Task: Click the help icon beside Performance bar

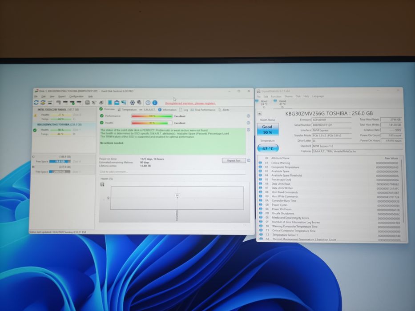Action: coord(248,116)
